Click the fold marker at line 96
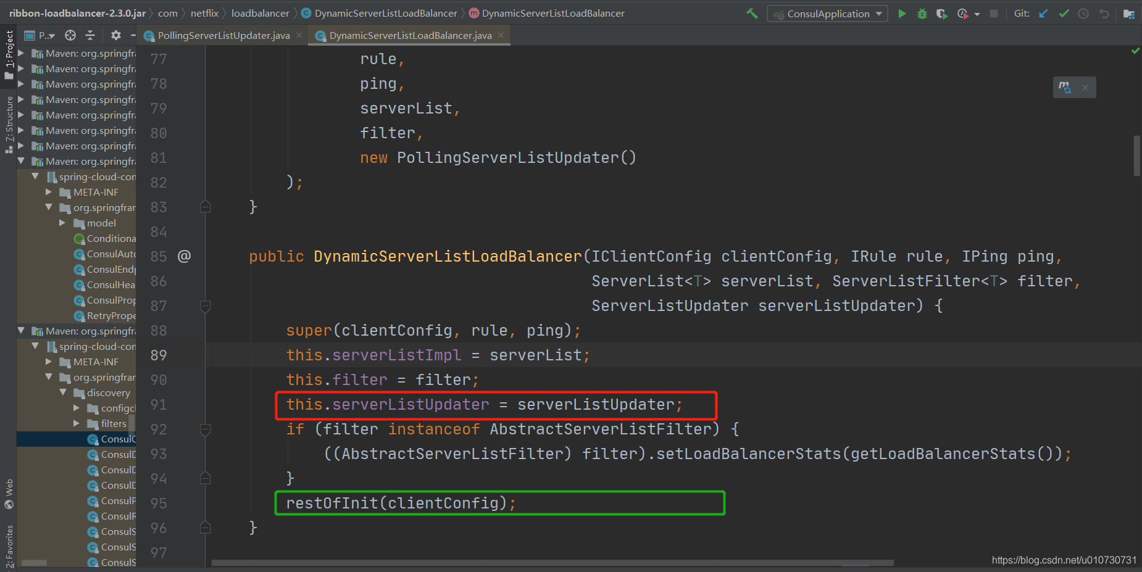 click(x=206, y=528)
